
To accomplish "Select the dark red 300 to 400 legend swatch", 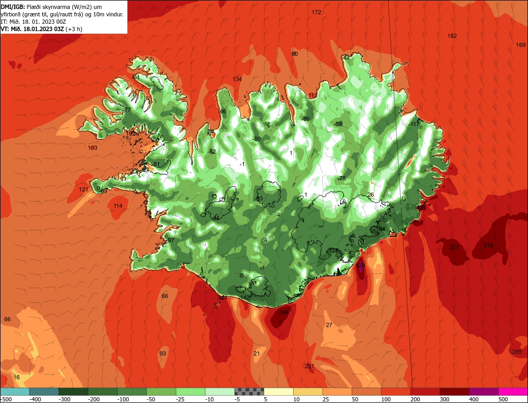I will pyautogui.click(x=455, y=391).
